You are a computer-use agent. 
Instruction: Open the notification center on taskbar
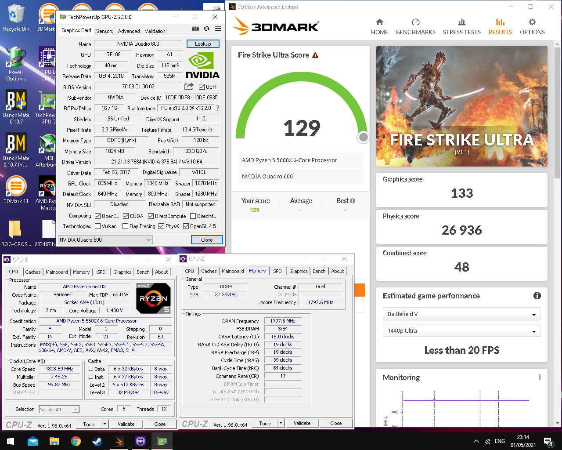pyautogui.click(x=548, y=441)
